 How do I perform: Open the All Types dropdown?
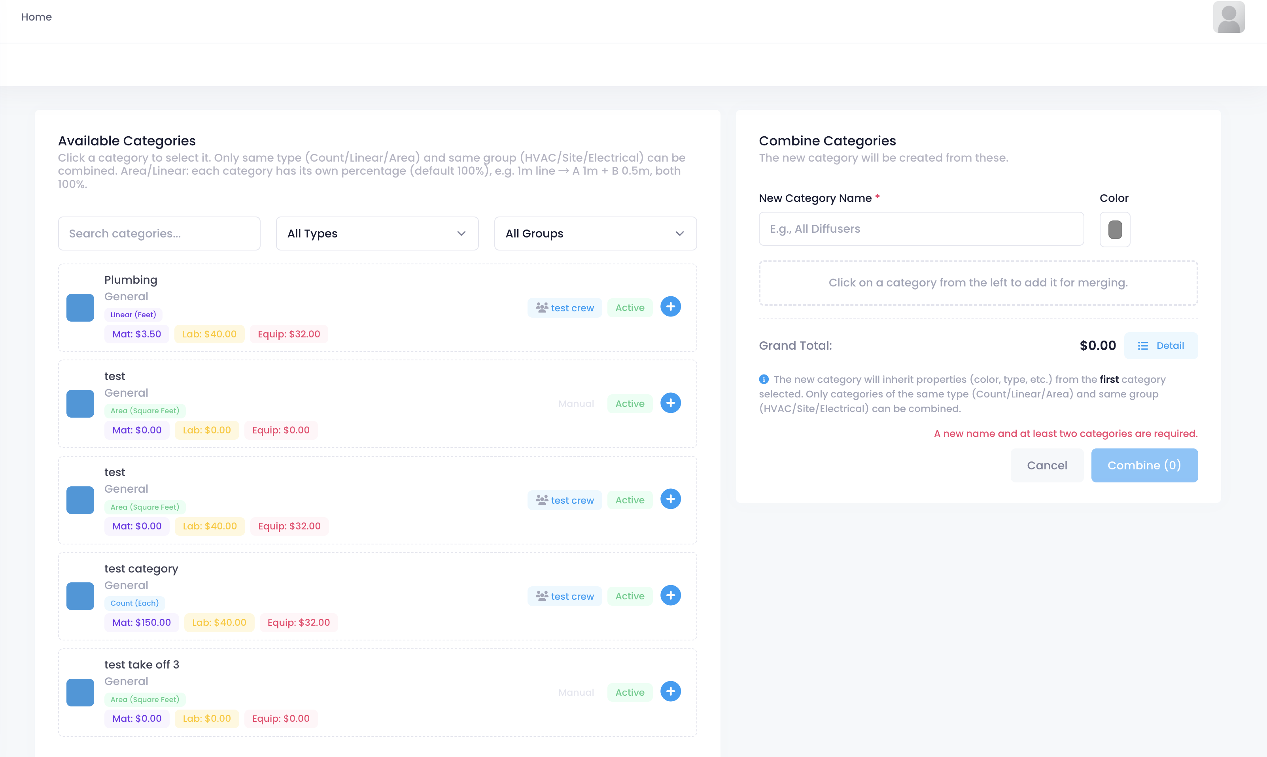pos(377,234)
